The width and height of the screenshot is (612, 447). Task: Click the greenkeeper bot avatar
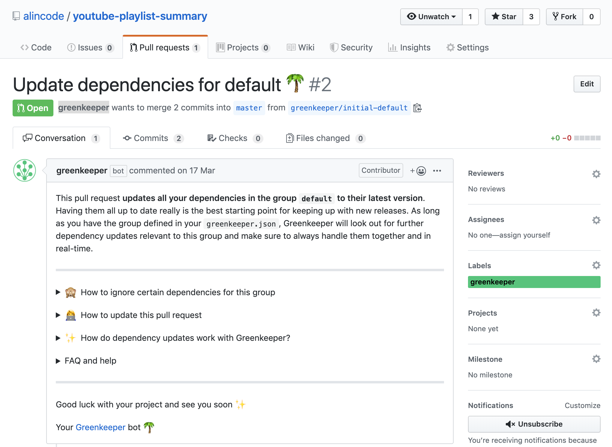25,170
